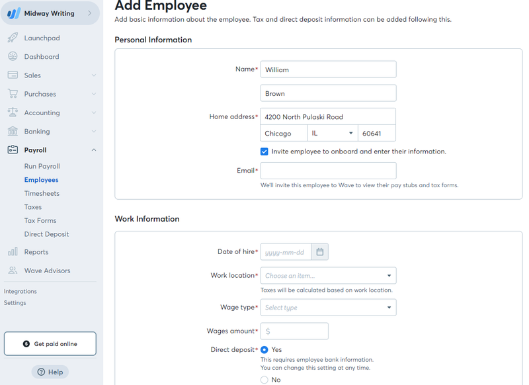Open Tax Forms in Payroll menu
The width and height of the screenshot is (529, 385).
[x=40, y=220]
